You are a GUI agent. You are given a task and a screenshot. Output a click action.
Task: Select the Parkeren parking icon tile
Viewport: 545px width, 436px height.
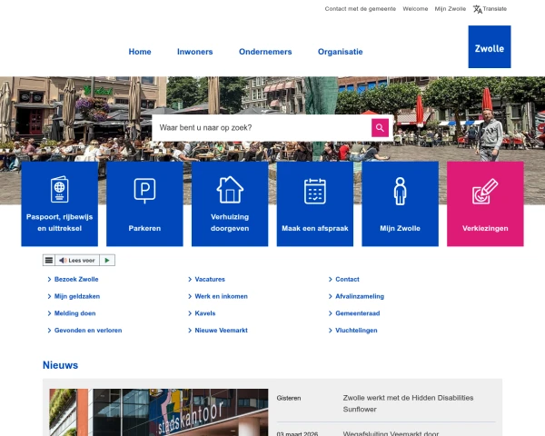[144, 191]
